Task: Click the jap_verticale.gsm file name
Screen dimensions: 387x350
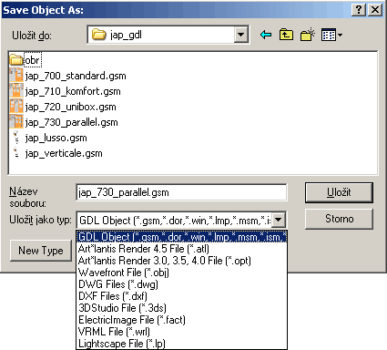Action: click(x=64, y=153)
